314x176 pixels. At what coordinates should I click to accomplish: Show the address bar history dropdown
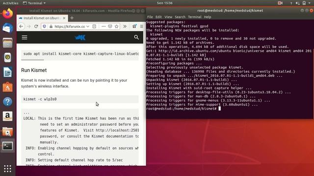point(88,26)
